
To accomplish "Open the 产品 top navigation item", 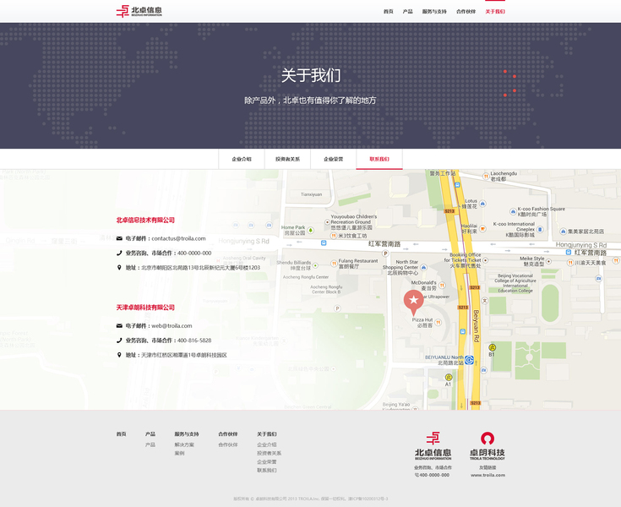I will tap(407, 12).
